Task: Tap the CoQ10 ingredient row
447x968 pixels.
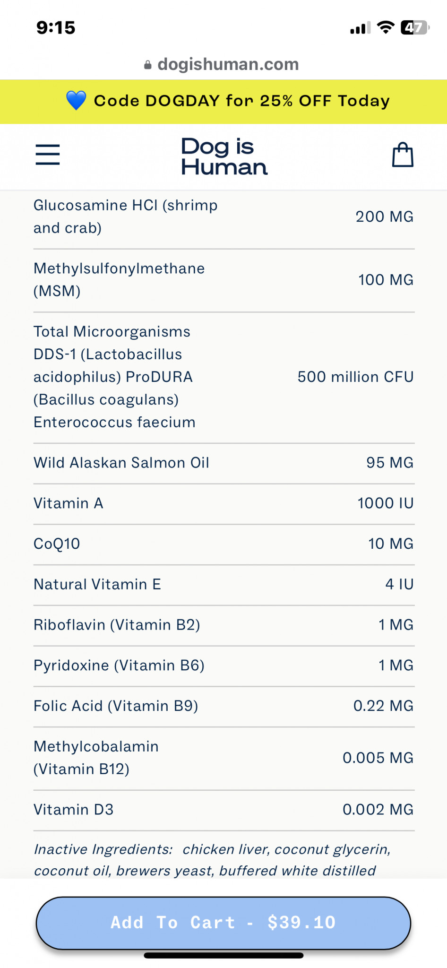Action: 223,544
